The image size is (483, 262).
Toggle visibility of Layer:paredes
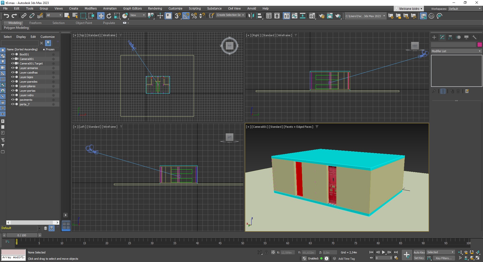(x=13, y=82)
